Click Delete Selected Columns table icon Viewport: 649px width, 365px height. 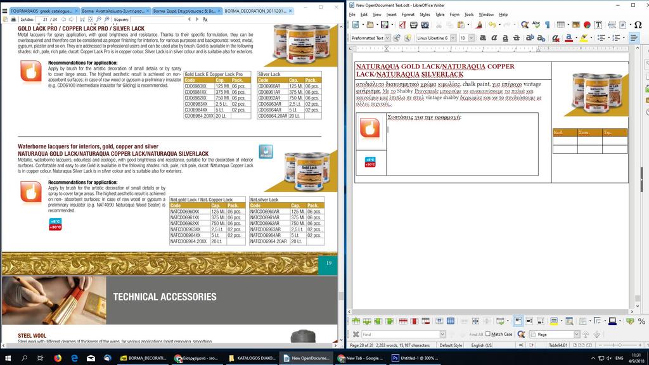coord(414,321)
